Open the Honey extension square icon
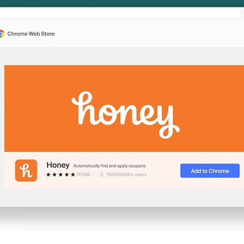 (26, 171)
